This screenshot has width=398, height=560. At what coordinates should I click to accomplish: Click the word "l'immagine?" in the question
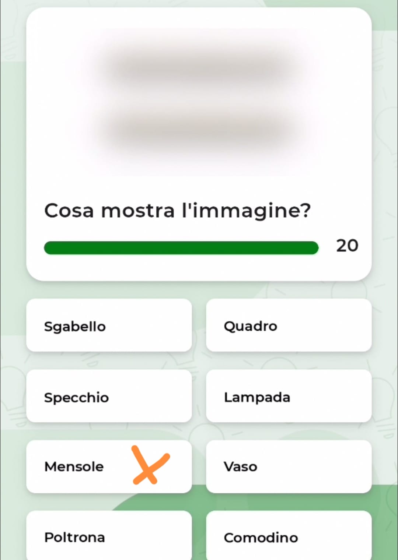click(246, 211)
